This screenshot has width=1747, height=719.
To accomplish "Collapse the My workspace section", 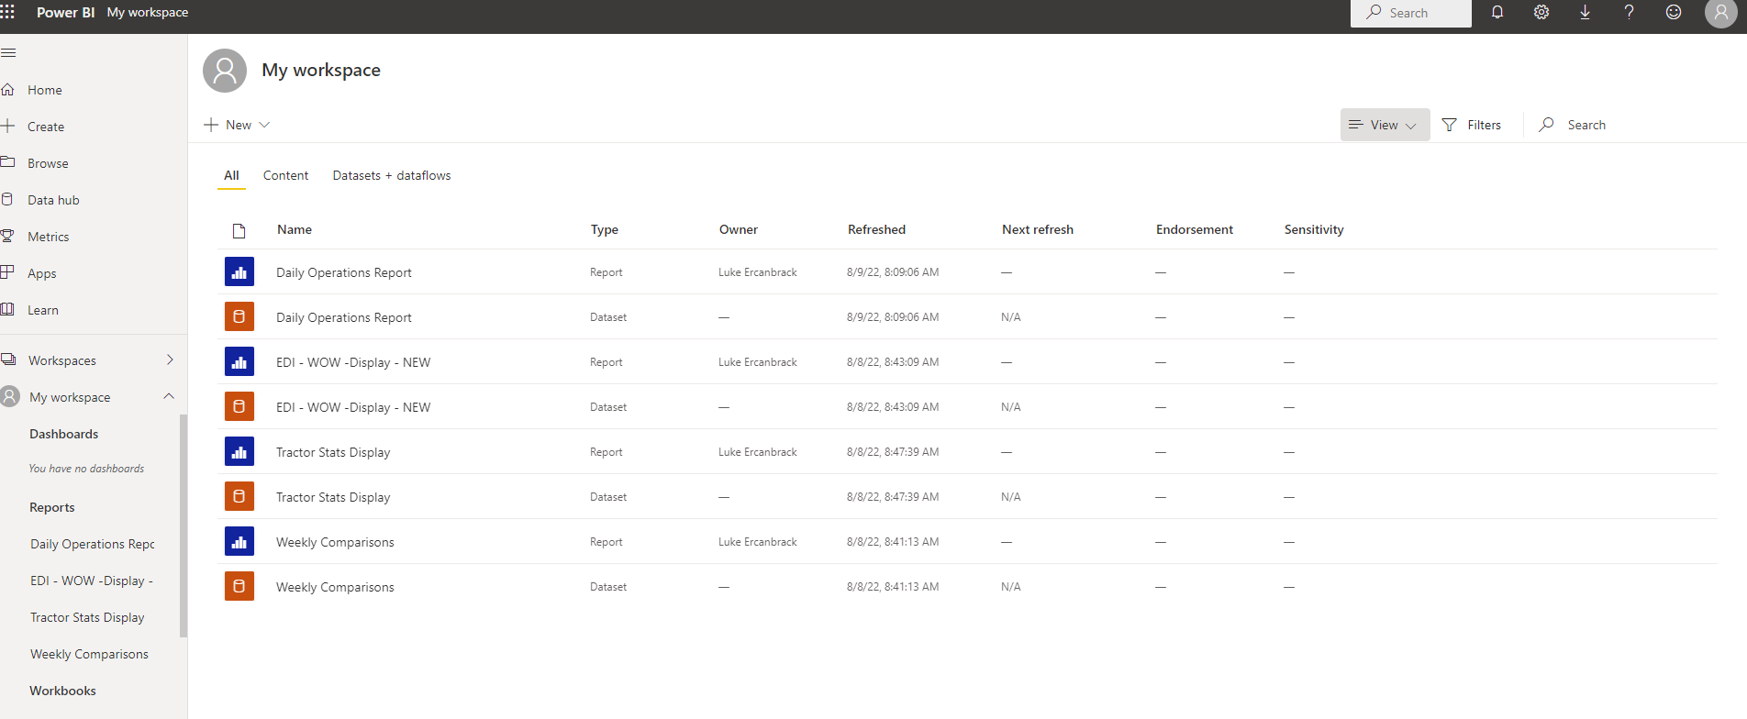I will click(x=169, y=396).
